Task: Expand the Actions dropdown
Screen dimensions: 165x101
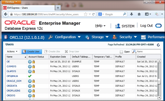Action: tap(12, 52)
